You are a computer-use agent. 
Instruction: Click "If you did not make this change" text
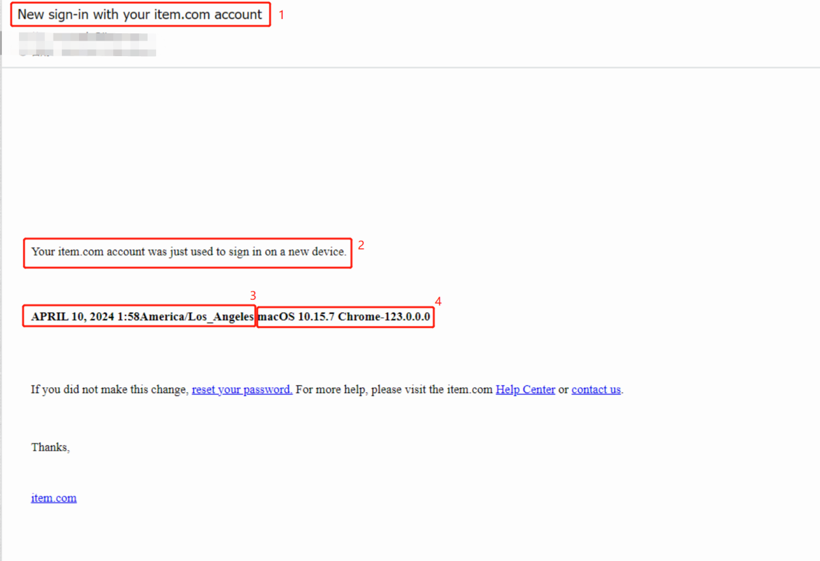click(x=109, y=390)
